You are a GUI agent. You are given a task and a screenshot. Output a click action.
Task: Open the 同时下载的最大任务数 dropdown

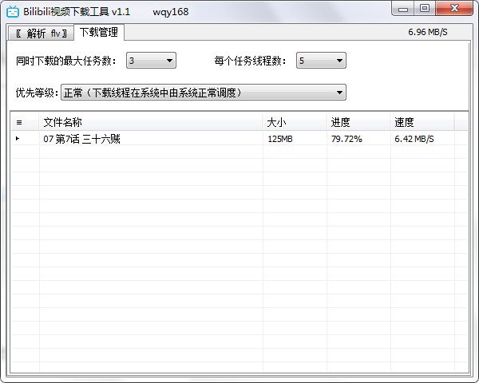click(151, 61)
